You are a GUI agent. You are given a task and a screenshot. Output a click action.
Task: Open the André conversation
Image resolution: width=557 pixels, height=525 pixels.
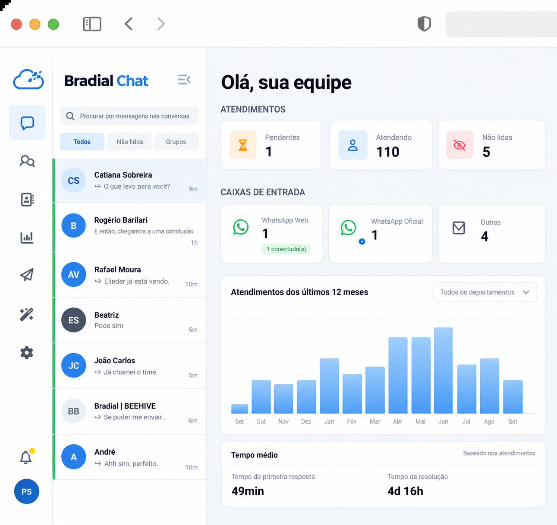point(129,457)
